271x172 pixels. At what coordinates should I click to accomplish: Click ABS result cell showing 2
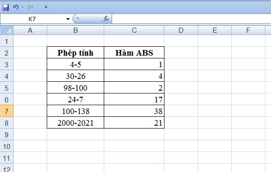tap(134, 88)
